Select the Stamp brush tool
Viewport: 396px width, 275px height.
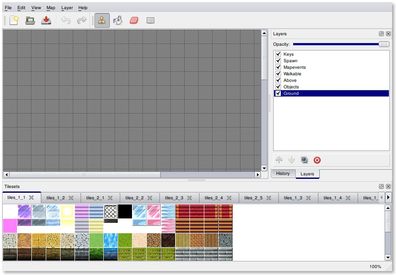point(102,20)
